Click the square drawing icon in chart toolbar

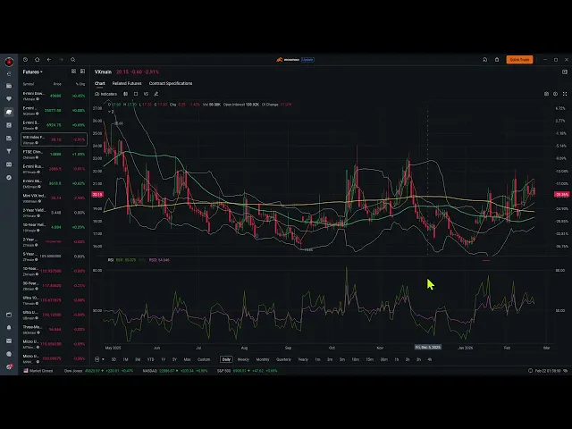pos(136,94)
